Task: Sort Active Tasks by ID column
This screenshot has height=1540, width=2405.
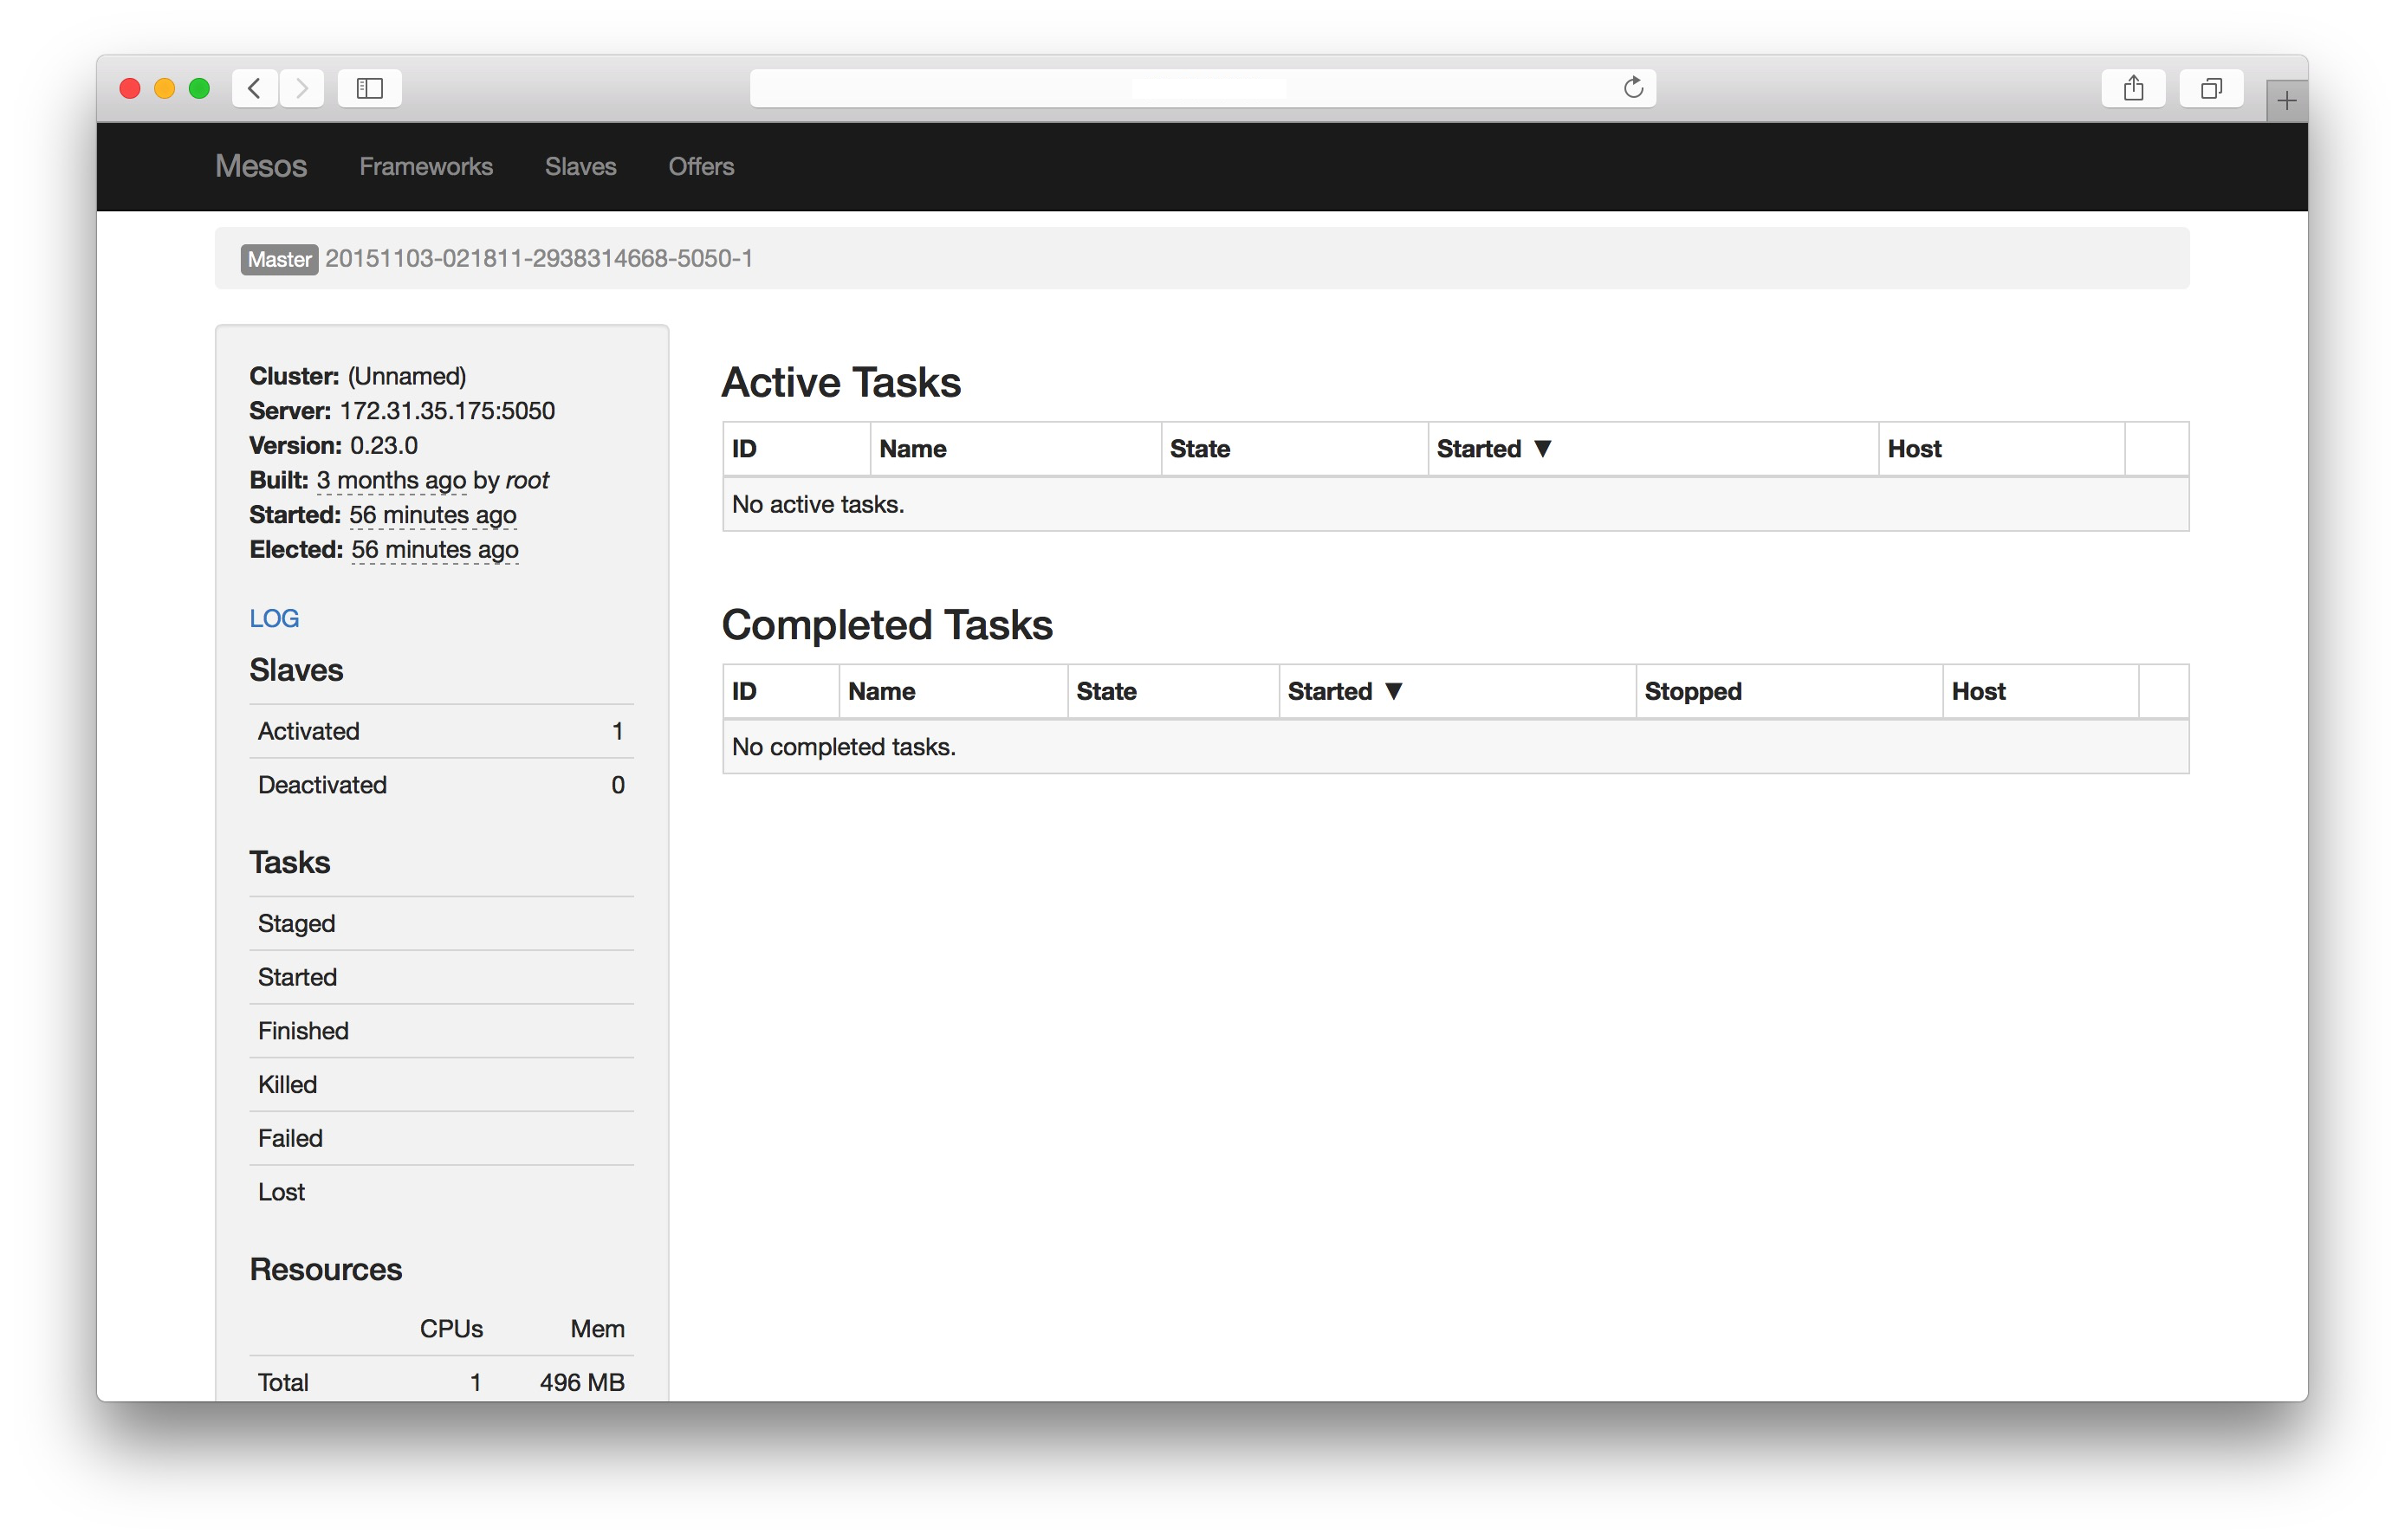Action: point(796,449)
